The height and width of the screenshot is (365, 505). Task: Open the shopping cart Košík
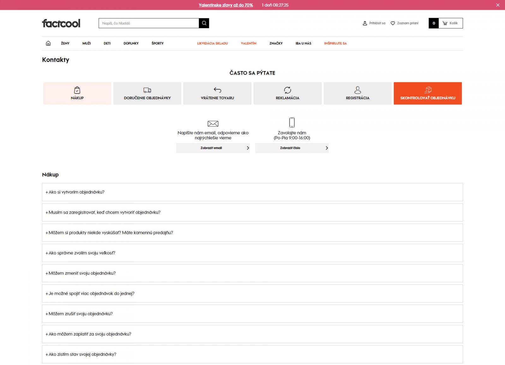coord(450,23)
